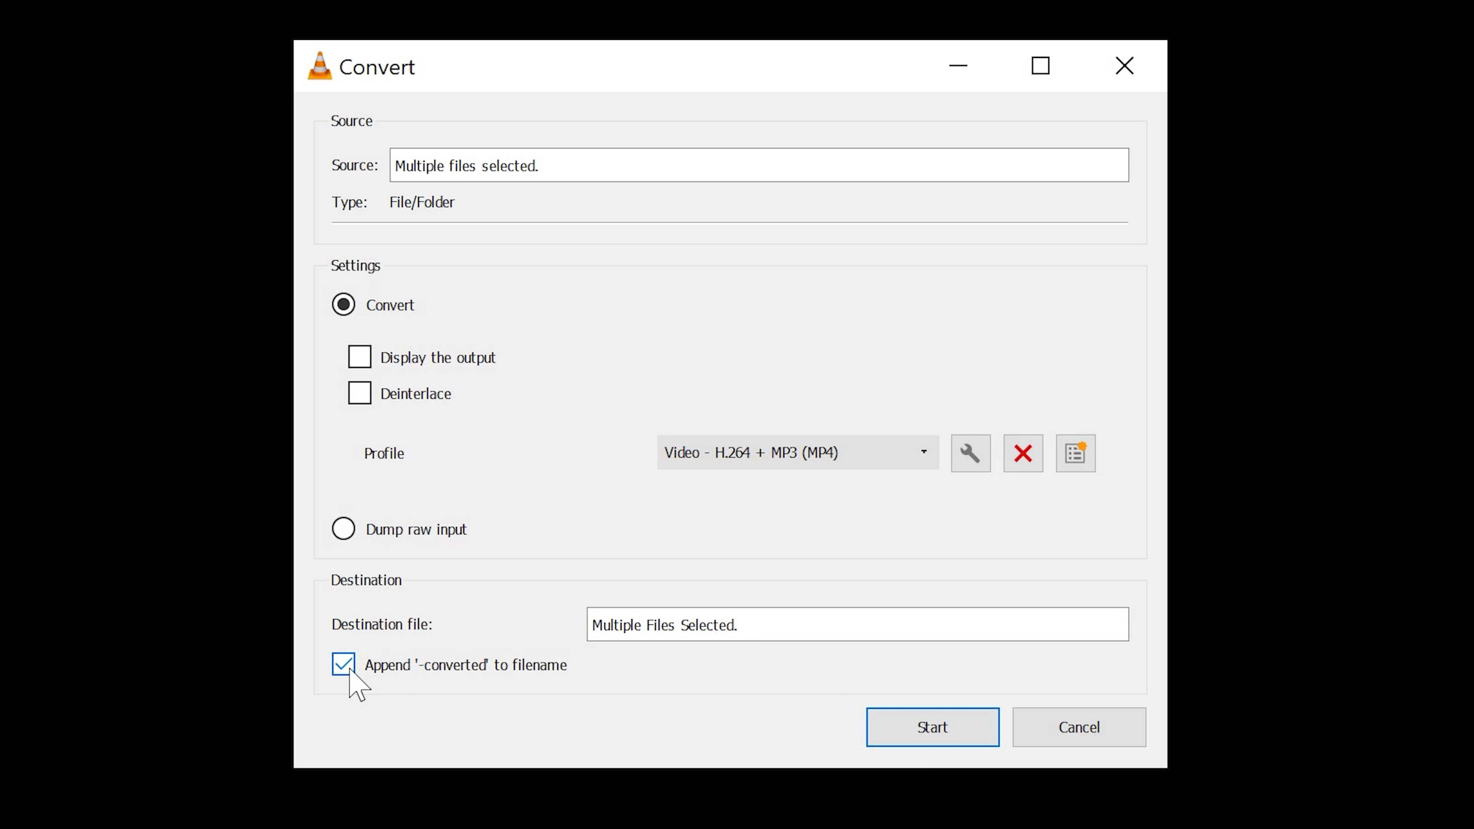The height and width of the screenshot is (829, 1474).
Task: Click the Start button
Action: click(x=933, y=727)
